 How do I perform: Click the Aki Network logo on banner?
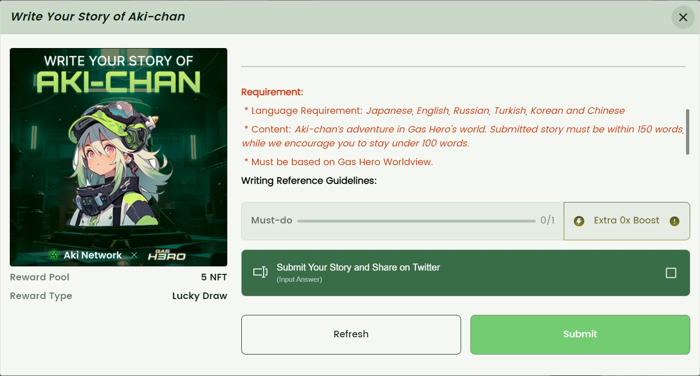(85, 255)
